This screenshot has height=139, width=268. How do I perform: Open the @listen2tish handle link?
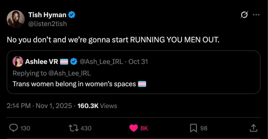coord(47,24)
